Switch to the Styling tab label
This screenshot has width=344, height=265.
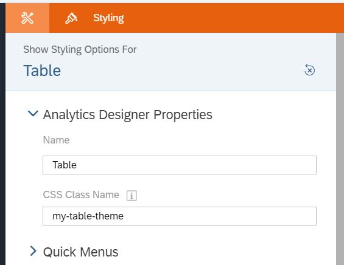click(108, 18)
